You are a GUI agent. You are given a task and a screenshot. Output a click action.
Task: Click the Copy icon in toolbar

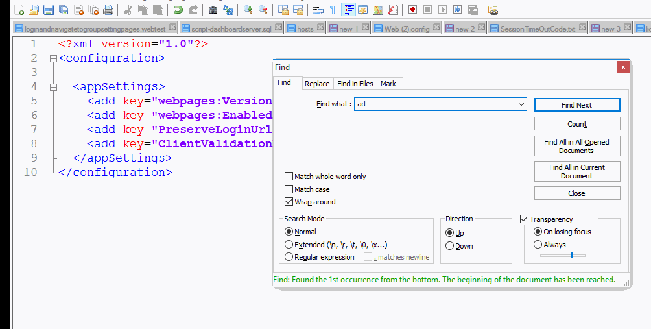click(143, 10)
